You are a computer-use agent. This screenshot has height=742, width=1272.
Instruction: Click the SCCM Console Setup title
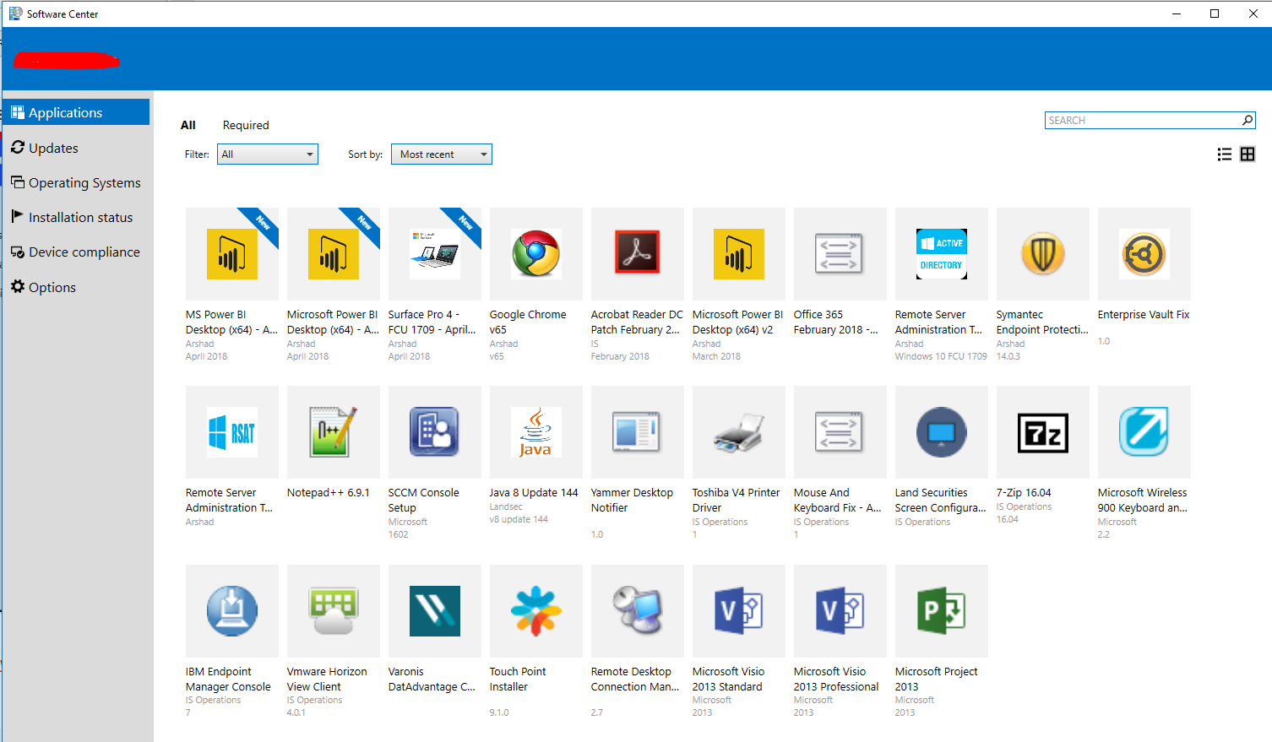click(424, 500)
